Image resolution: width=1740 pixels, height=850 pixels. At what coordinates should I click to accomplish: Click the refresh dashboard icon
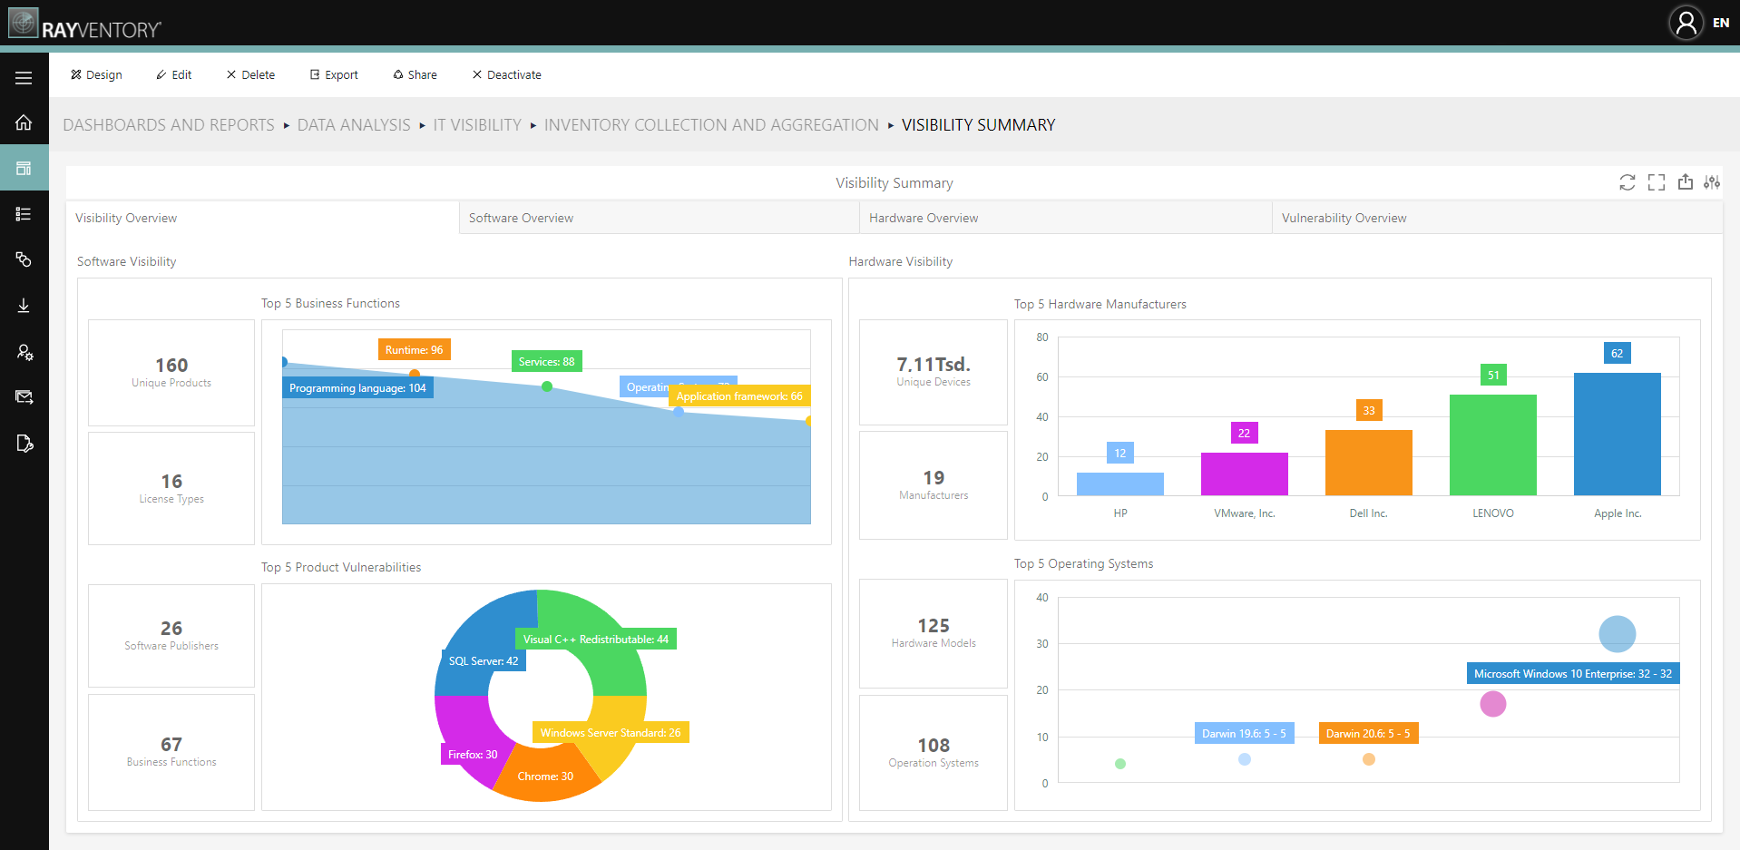click(1628, 182)
